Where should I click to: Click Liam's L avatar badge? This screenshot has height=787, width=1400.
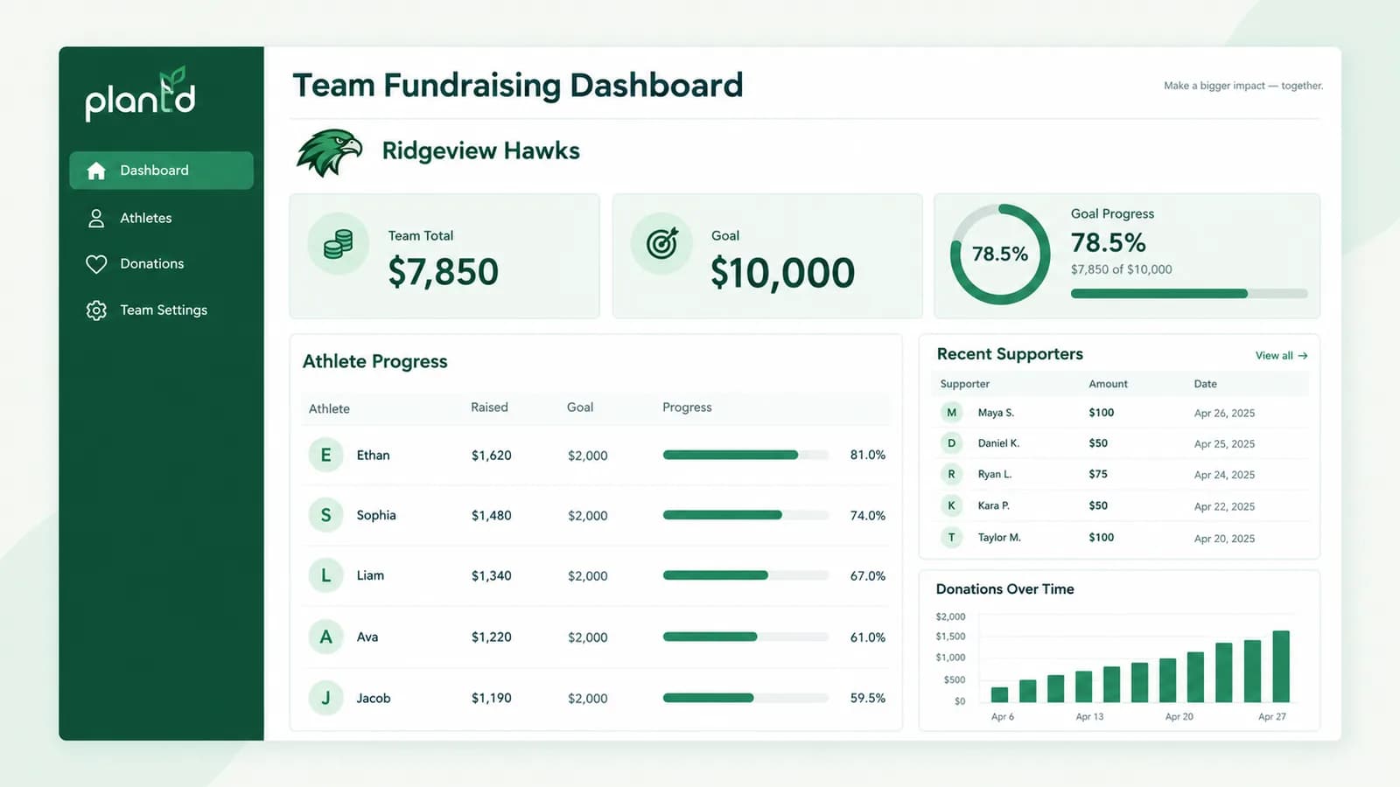click(x=325, y=575)
